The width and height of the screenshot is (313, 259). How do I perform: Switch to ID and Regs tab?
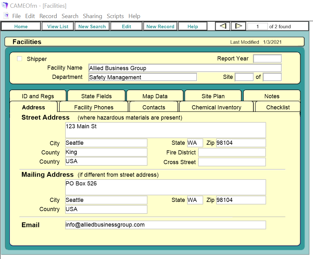coord(38,96)
